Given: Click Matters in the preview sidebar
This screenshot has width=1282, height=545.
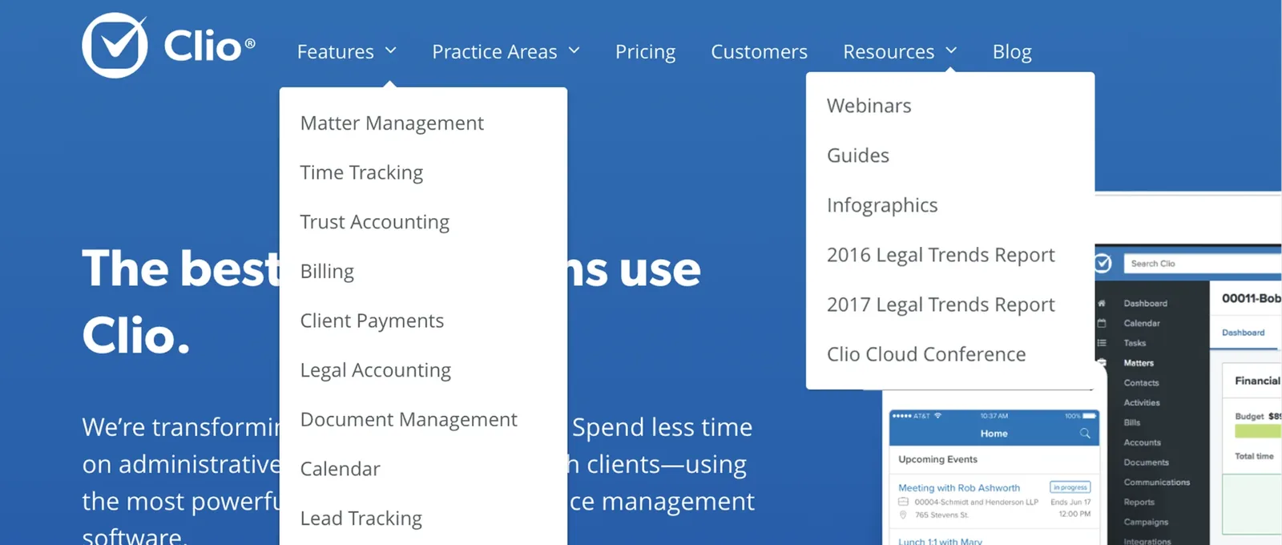Looking at the screenshot, I should [x=1139, y=363].
